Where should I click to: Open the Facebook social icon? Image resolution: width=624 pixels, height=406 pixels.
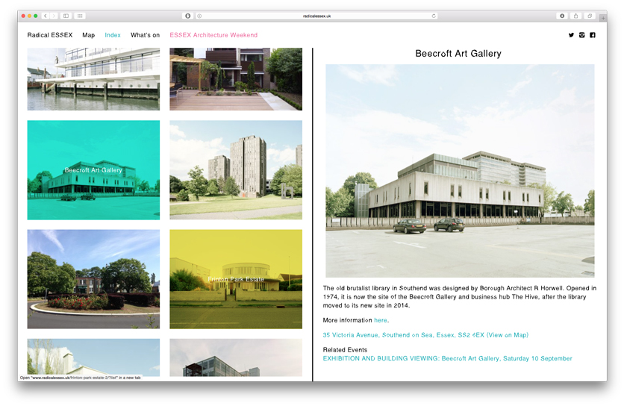(x=593, y=35)
